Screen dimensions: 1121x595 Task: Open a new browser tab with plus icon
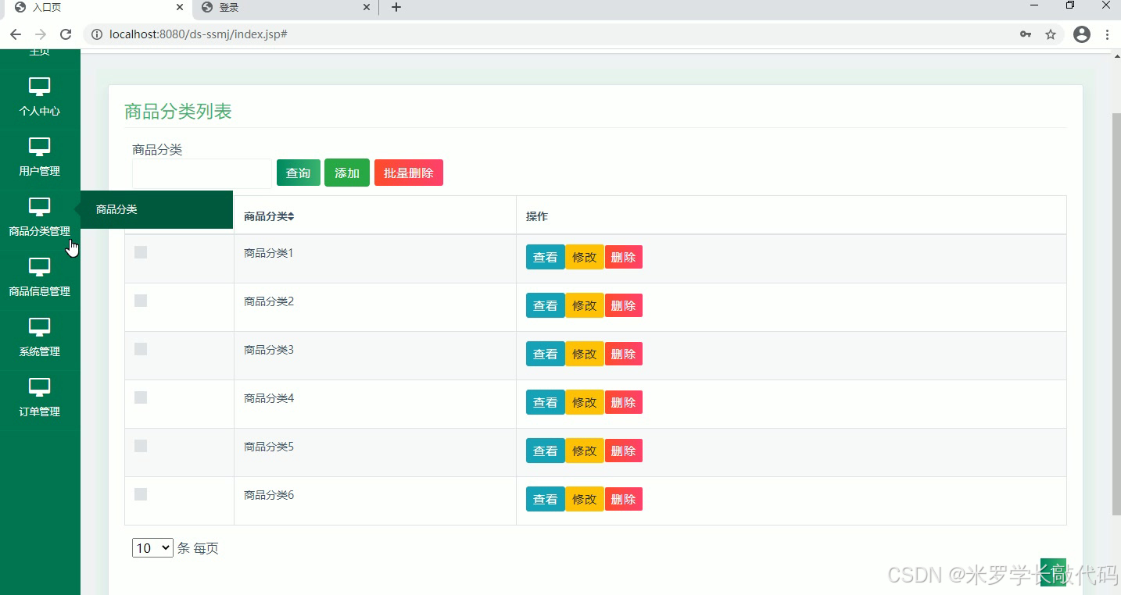coord(396,7)
